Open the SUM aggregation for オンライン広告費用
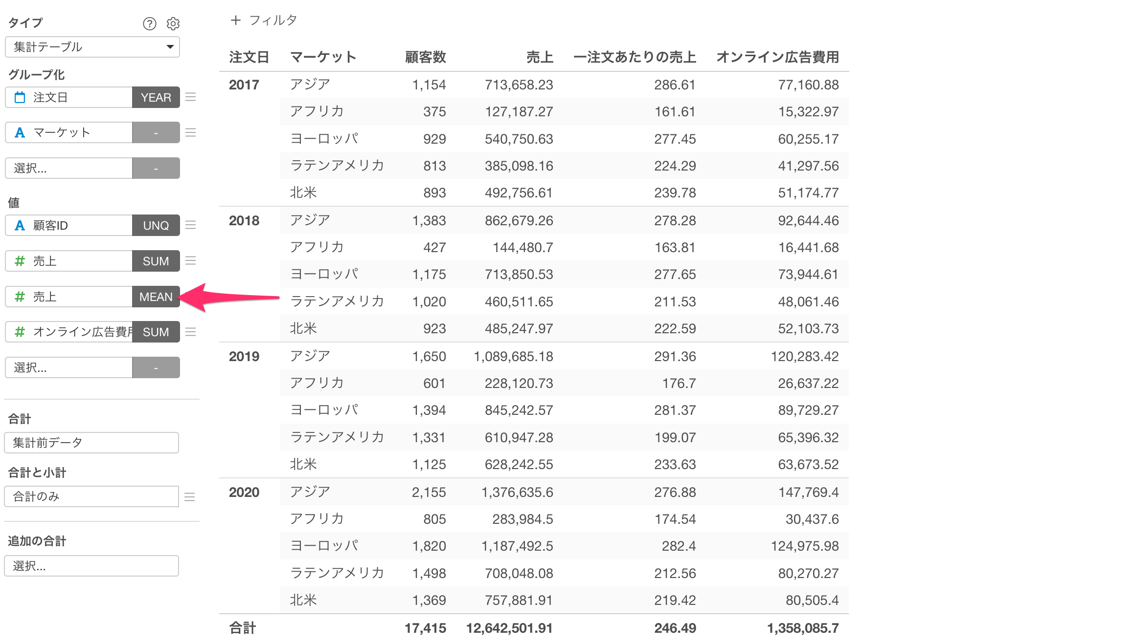This screenshot has width=1135, height=644. [156, 332]
